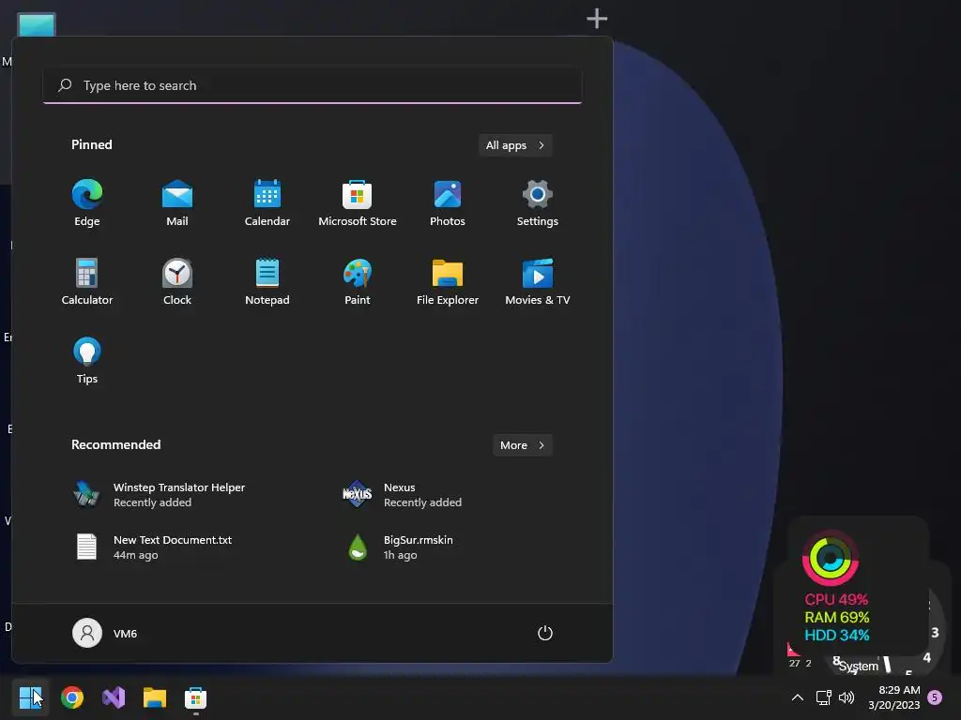Viewport: 961px width, 720px height.
Task: Select the "HDD 34%" readout
Action: click(836, 635)
